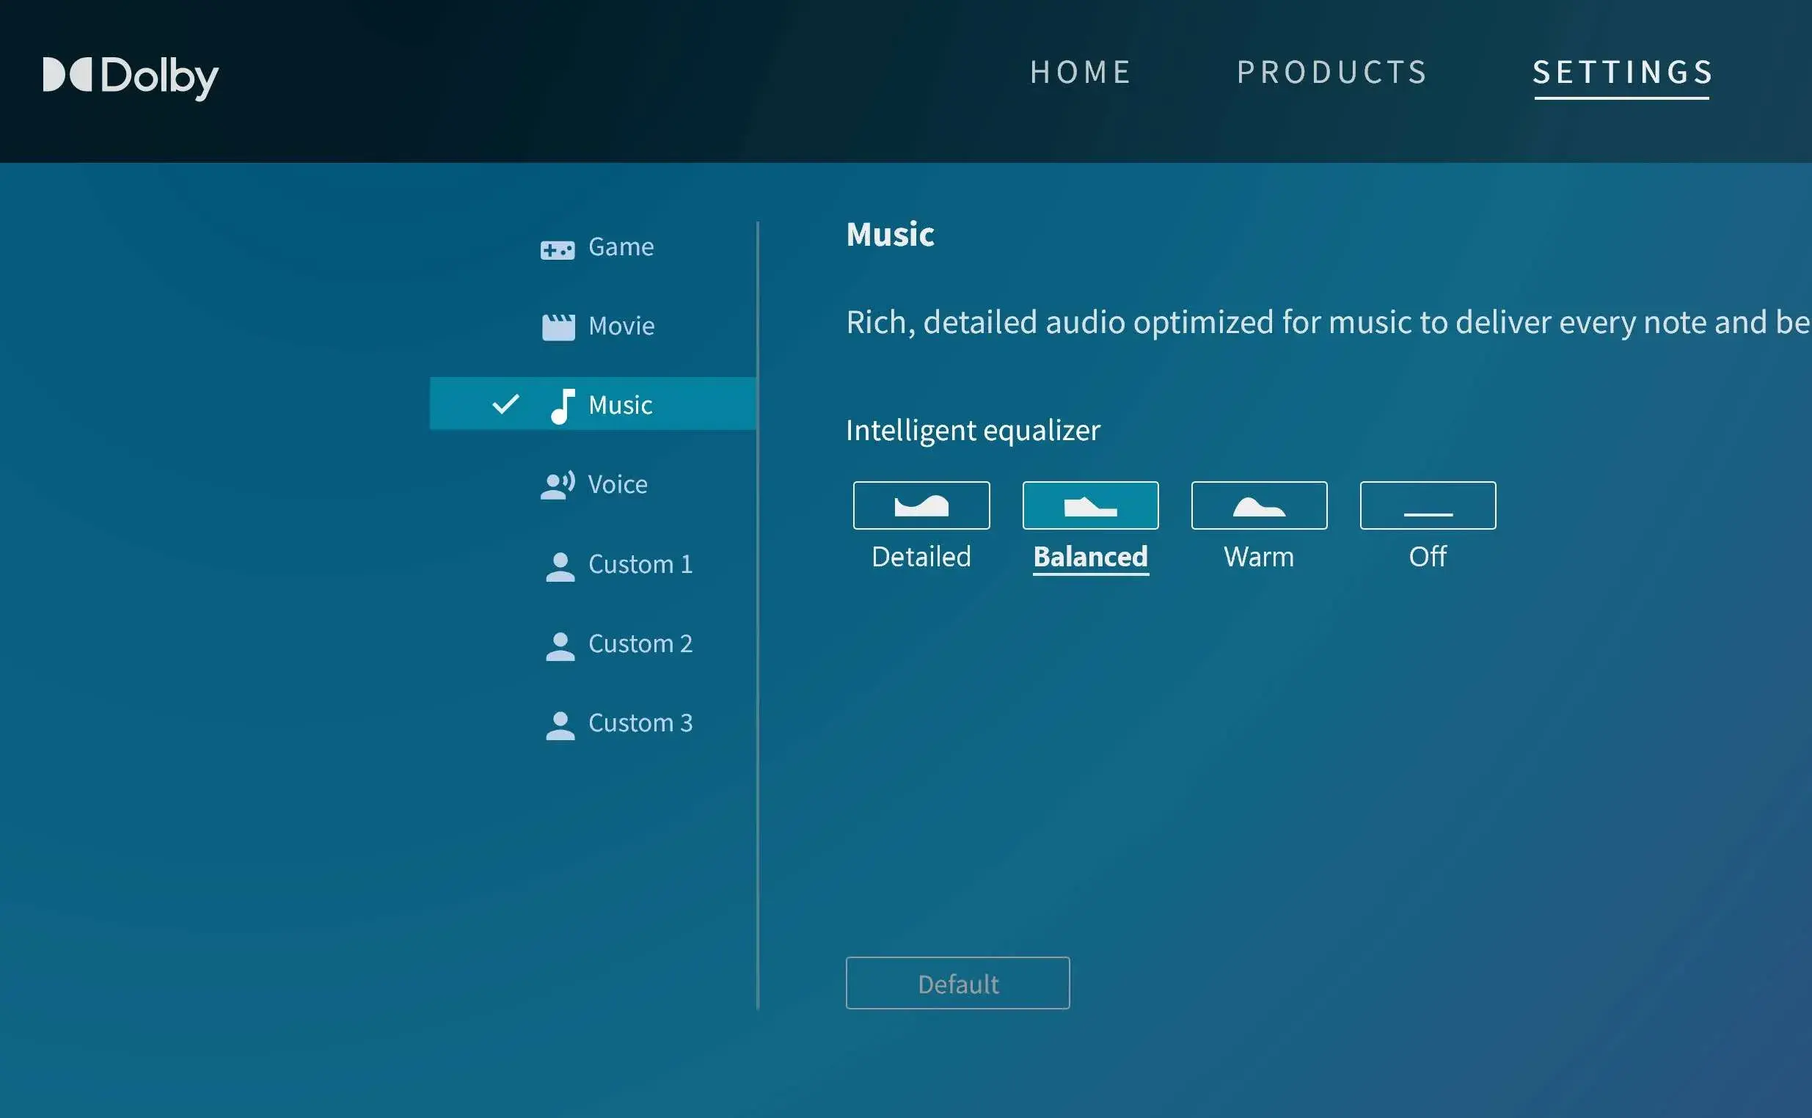This screenshot has width=1812, height=1118.
Task: Click the Default button
Action: point(957,984)
